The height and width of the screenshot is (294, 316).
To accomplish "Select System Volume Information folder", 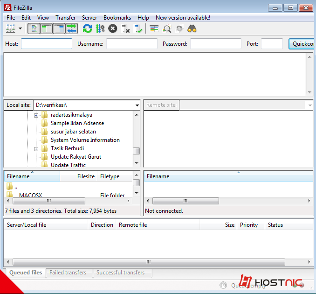I will 85,140.
